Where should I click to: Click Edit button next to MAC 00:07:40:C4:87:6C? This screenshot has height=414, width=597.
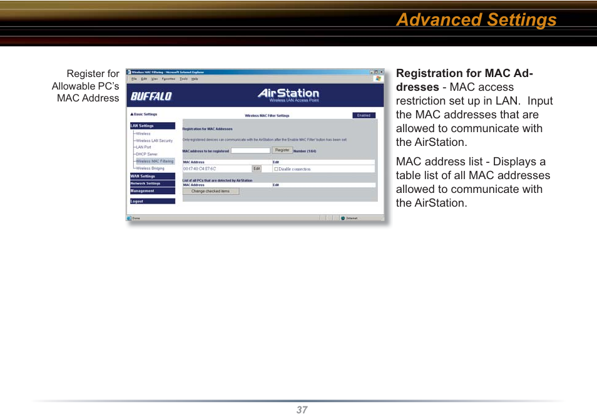pyautogui.click(x=257, y=168)
